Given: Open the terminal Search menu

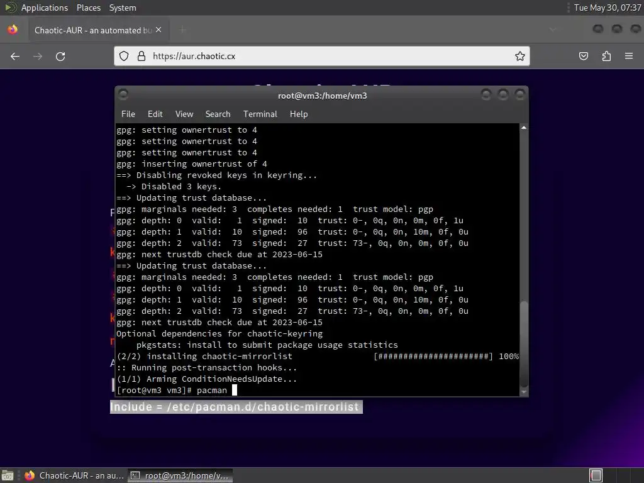Looking at the screenshot, I should point(218,114).
